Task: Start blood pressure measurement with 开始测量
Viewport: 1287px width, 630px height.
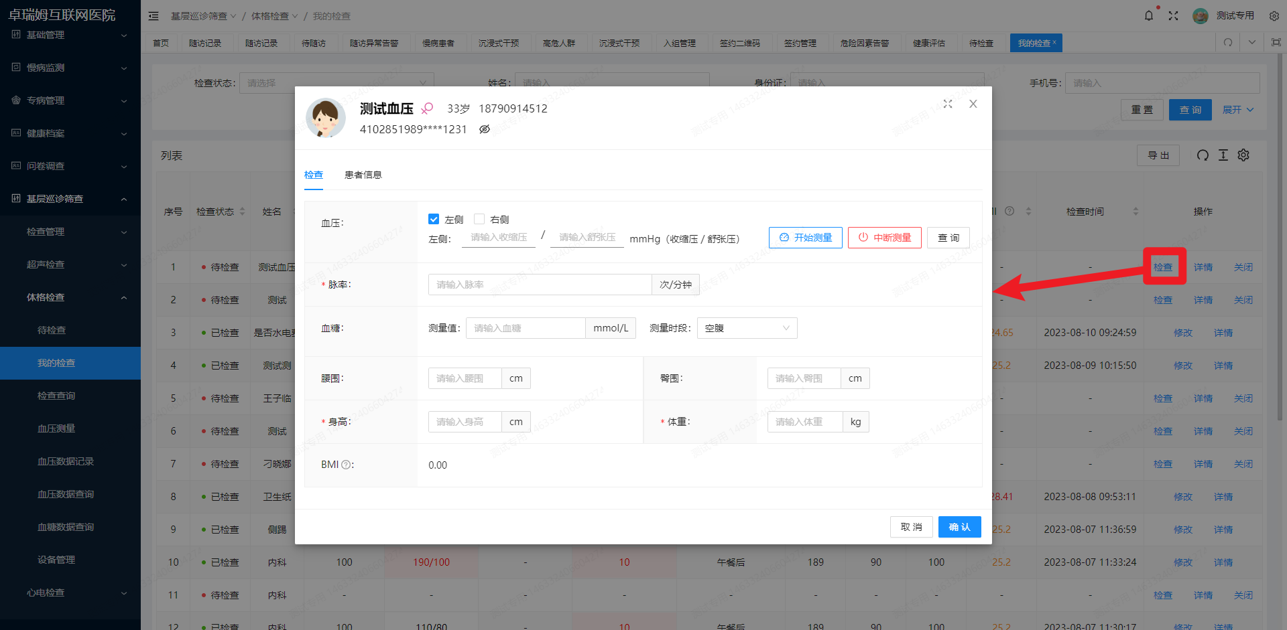Action: click(806, 238)
